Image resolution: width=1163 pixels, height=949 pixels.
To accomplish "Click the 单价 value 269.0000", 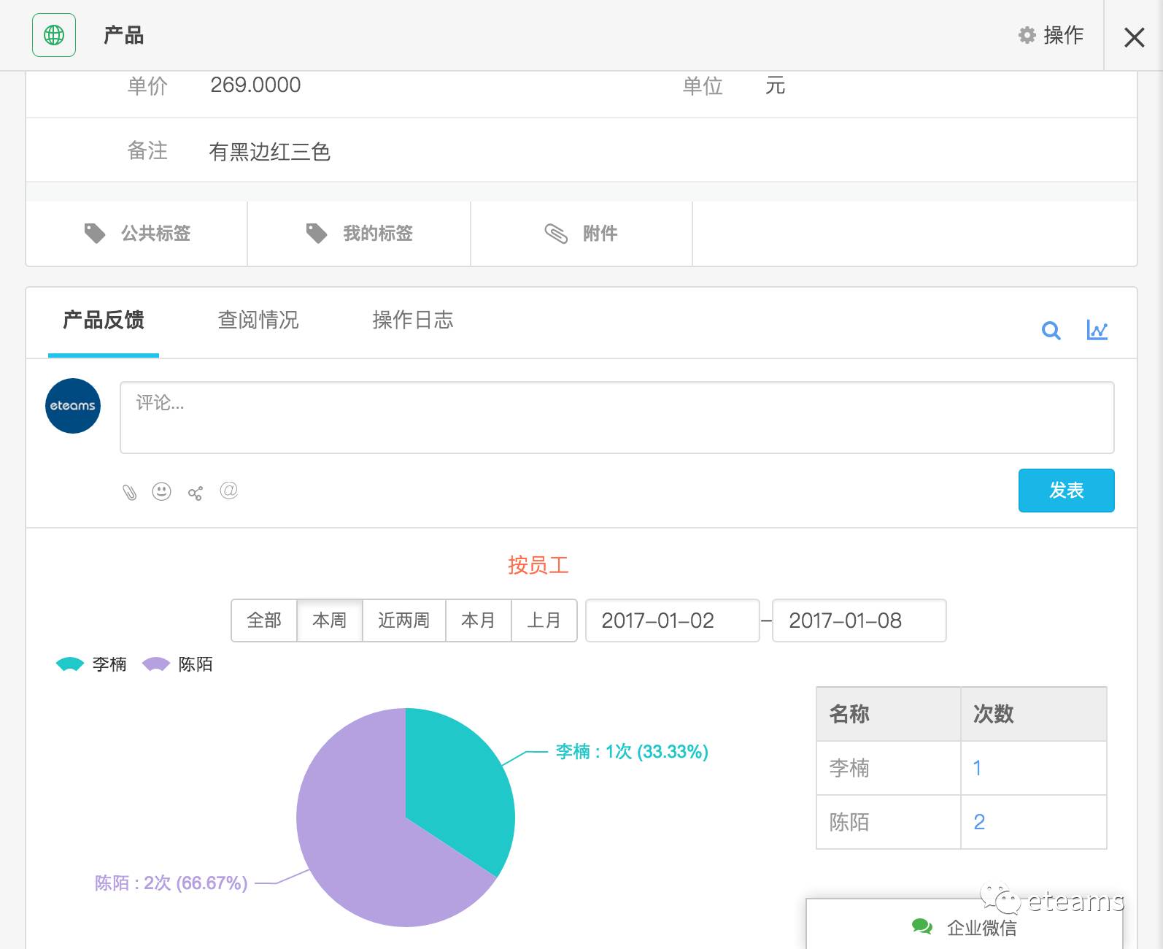I will click(255, 85).
